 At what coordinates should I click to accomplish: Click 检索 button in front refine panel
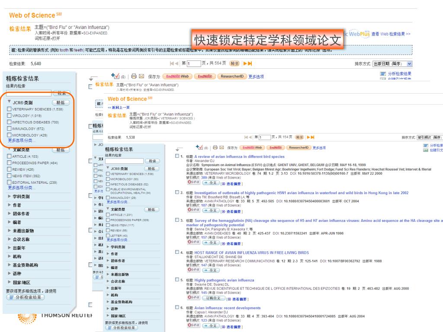tap(153, 161)
